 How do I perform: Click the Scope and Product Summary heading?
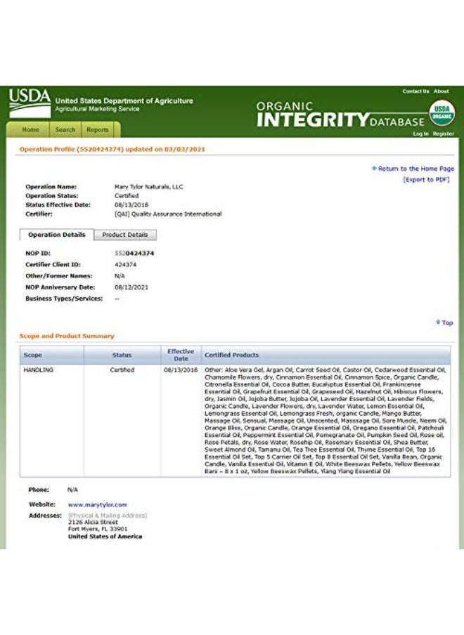[x=67, y=336]
